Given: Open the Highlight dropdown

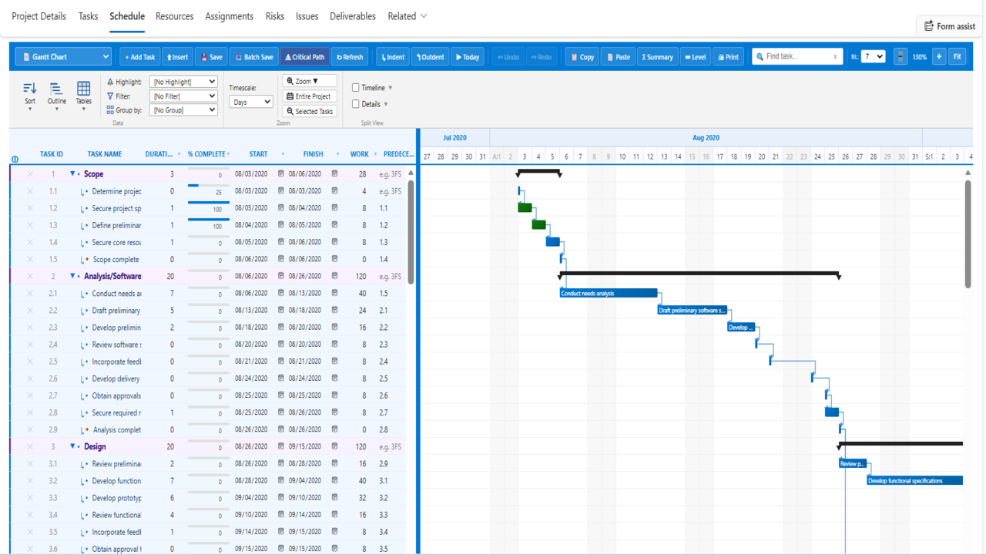Looking at the screenshot, I should point(183,82).
